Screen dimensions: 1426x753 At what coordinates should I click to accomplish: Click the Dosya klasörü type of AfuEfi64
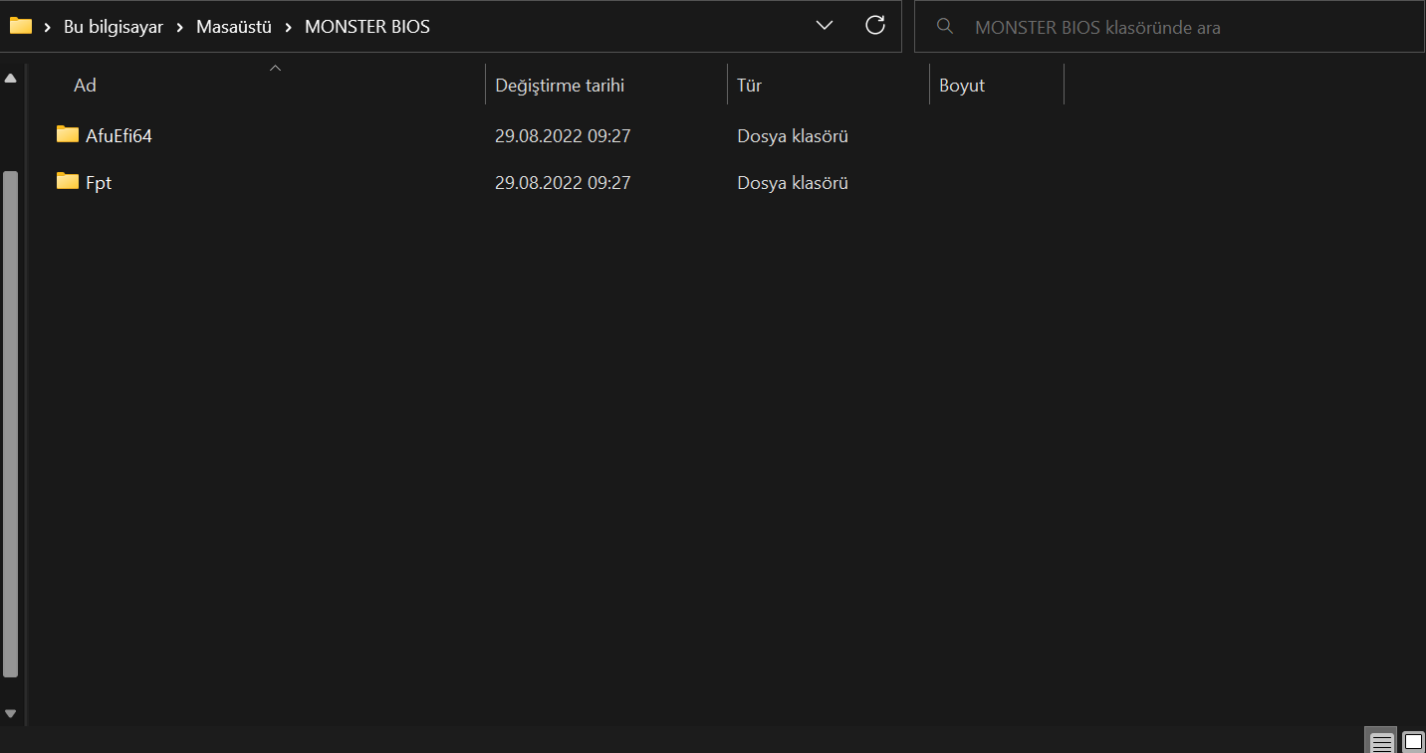coord(793,135)
